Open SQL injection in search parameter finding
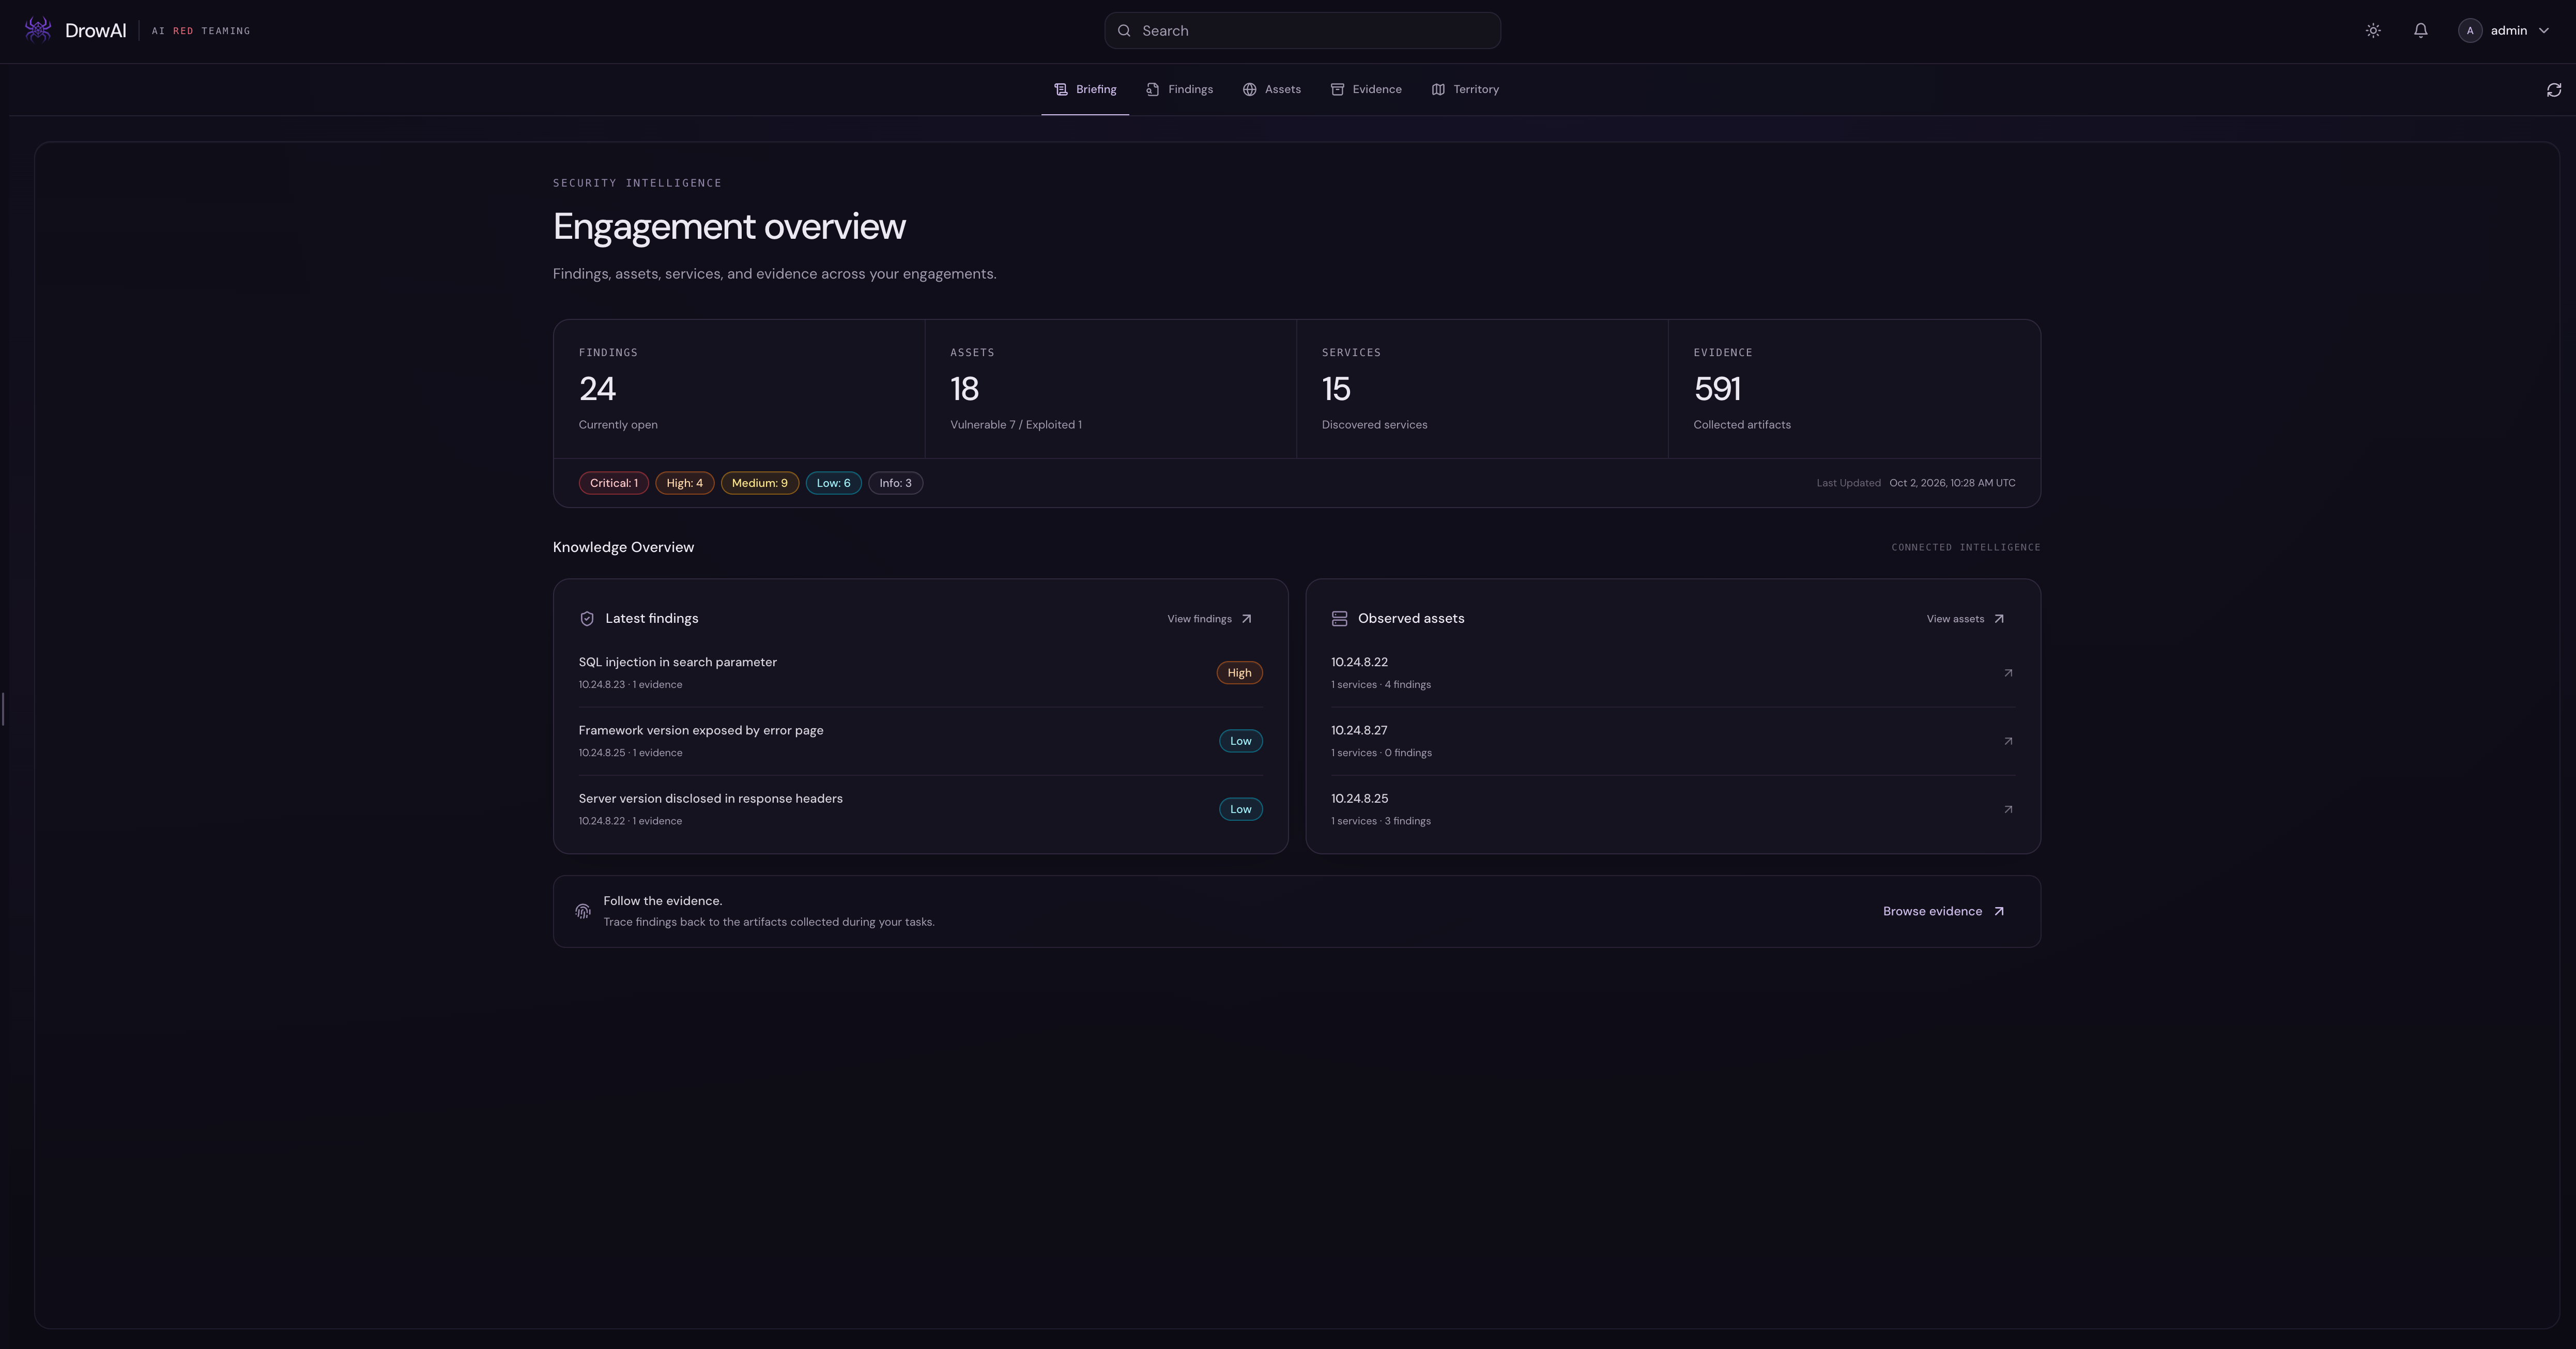Screen dimensions: 2576x1349 click(x=921, y=673)
